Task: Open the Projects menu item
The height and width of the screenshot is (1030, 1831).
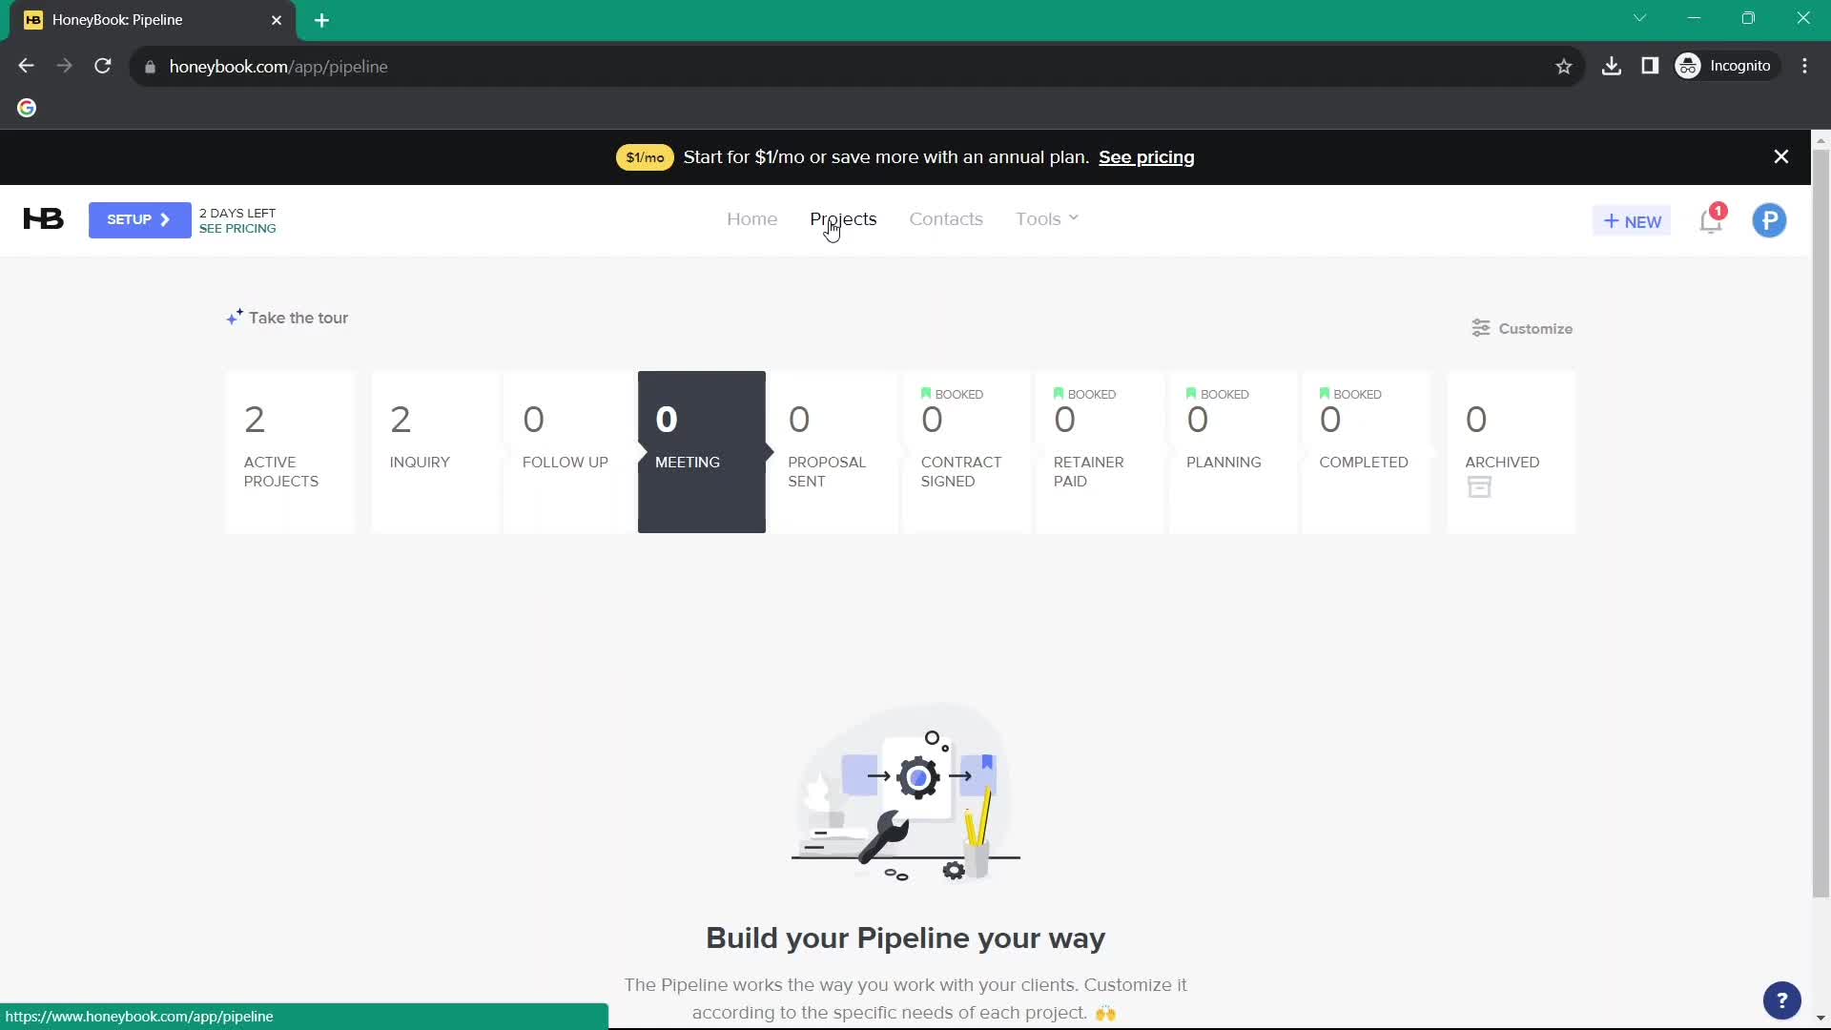Action: click(x=843, y=219)
